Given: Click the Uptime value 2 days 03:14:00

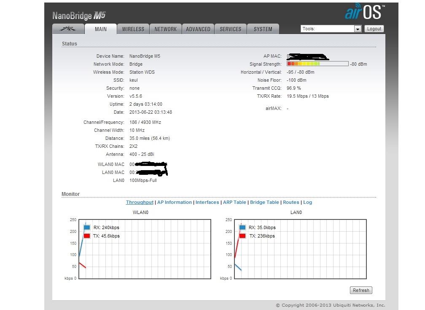Looking at the screenshot, I should (x=146, y=104).
